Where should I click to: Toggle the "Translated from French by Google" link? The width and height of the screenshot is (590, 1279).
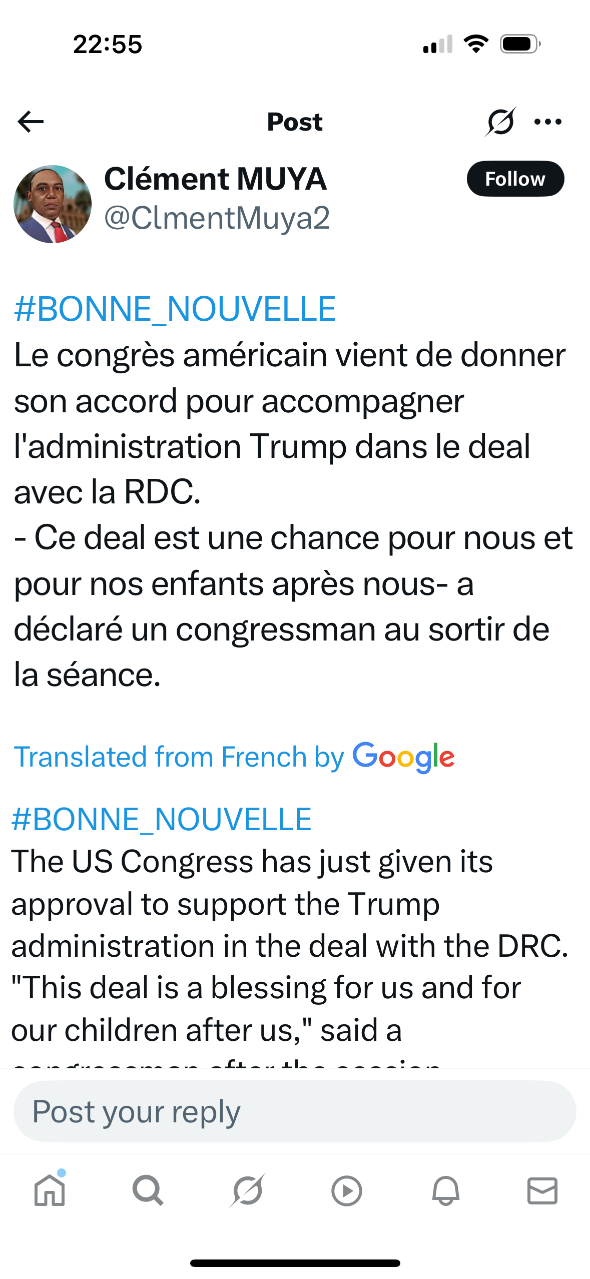(x=234, y=756)
